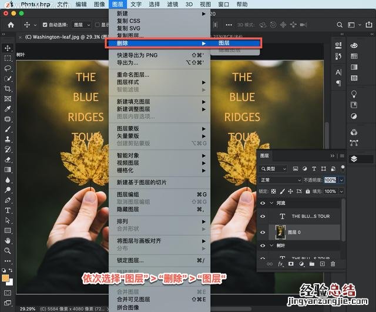Hide the 河流 group via eye icon
This screenshot has width=376, height=312.
point(263,203)
